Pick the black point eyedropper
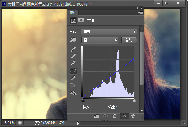188x127 pixels. pyautogui.click(x=74, y=49)
